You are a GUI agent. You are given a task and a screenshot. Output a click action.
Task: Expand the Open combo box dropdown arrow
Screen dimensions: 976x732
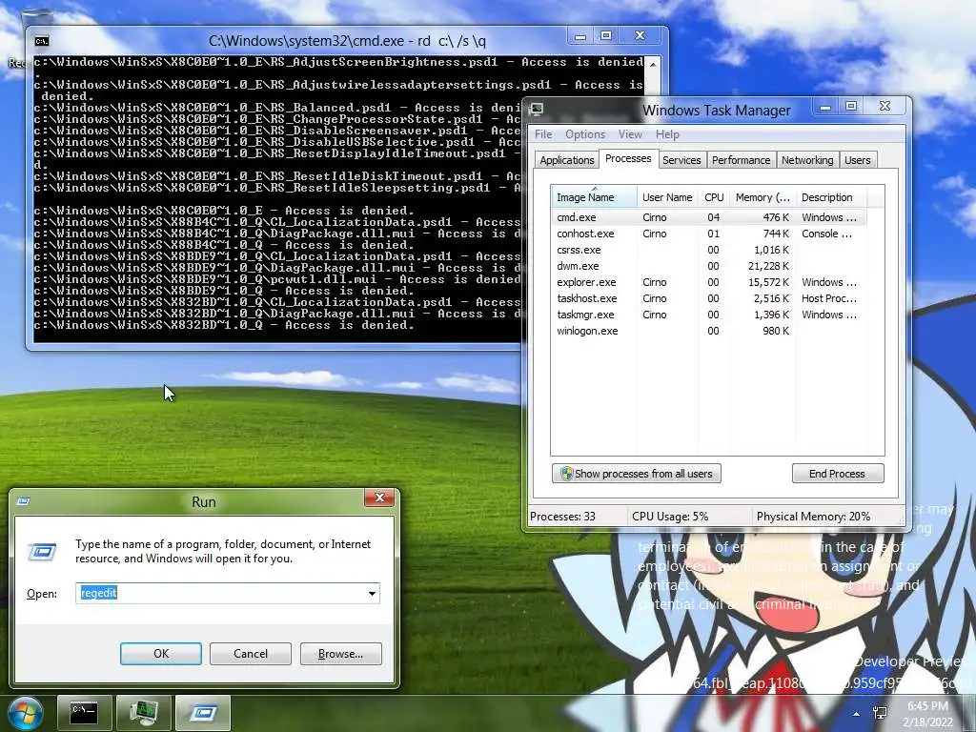373,593
